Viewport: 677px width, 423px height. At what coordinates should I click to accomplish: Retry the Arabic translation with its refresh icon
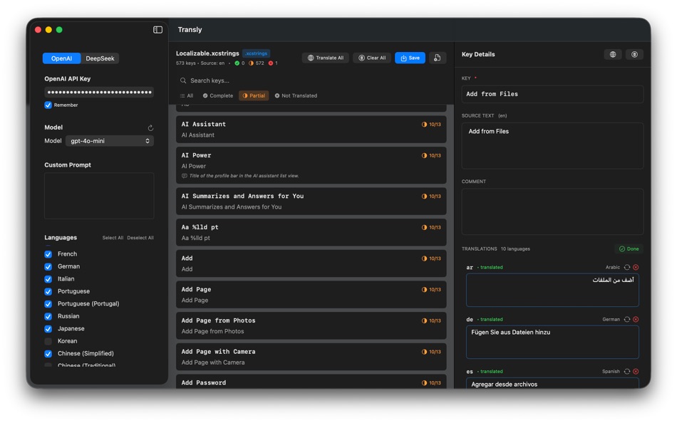point(627,267)
